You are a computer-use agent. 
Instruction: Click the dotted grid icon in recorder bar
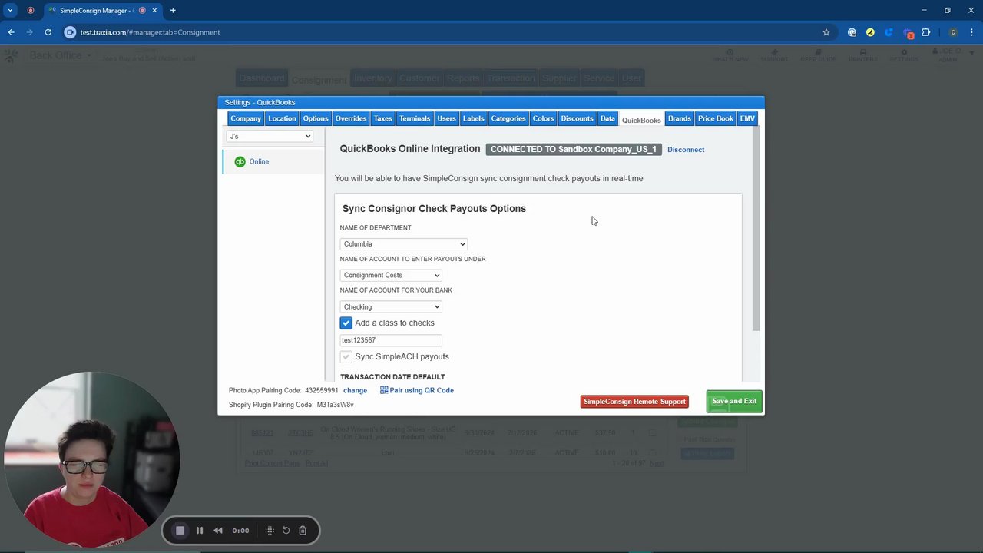(270, 530)
